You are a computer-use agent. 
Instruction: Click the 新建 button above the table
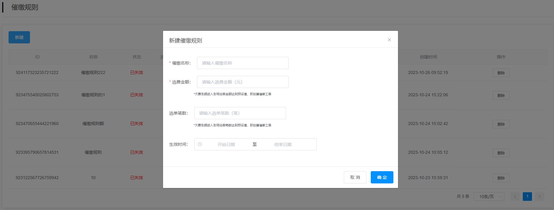(x=19, y=37)
